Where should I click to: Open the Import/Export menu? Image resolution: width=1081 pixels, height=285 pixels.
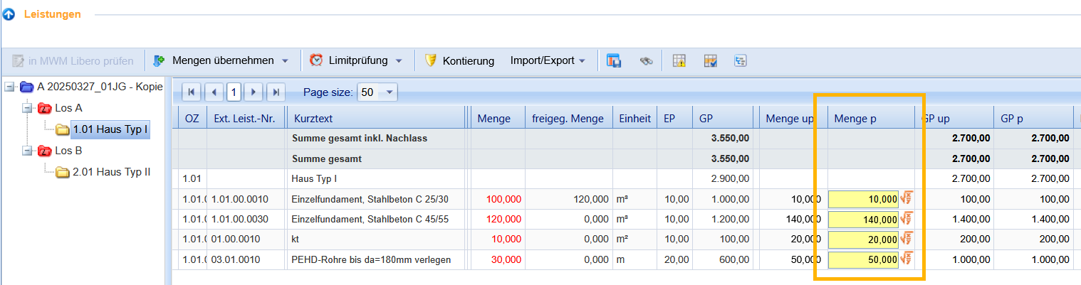[x=548, y=60]
